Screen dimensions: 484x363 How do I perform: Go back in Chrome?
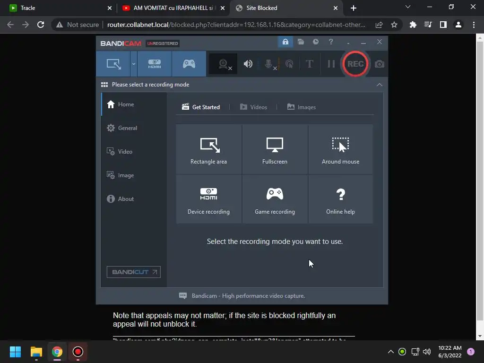click(10, 25)
